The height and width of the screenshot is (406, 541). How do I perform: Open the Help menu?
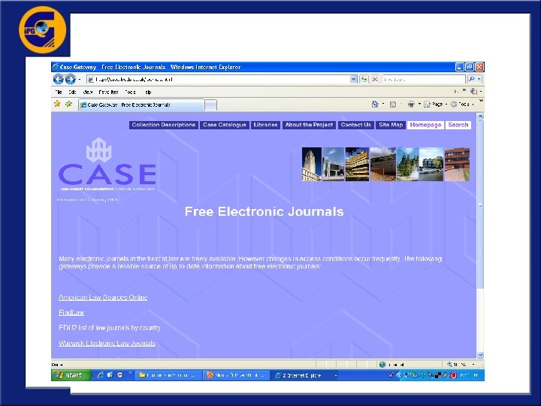point(148,92)
